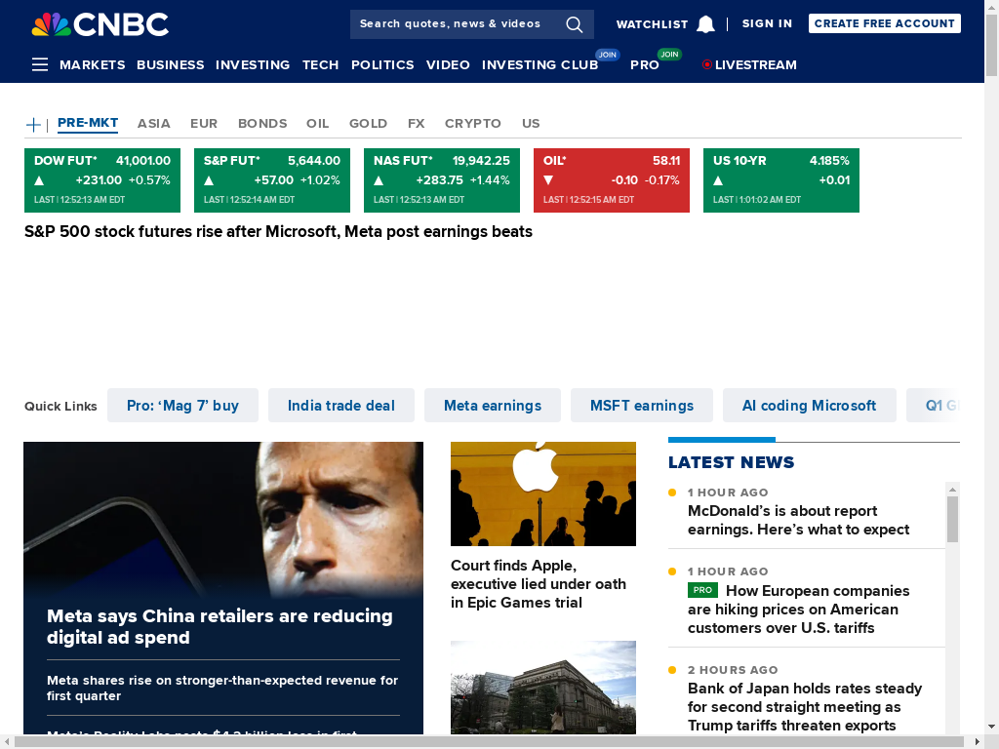Switch to the ASIA market tab
The width and height of the screenshot is (999, 749).
[x=153, y=124]
